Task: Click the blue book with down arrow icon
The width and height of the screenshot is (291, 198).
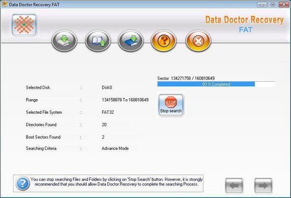Action: (130, 41)
